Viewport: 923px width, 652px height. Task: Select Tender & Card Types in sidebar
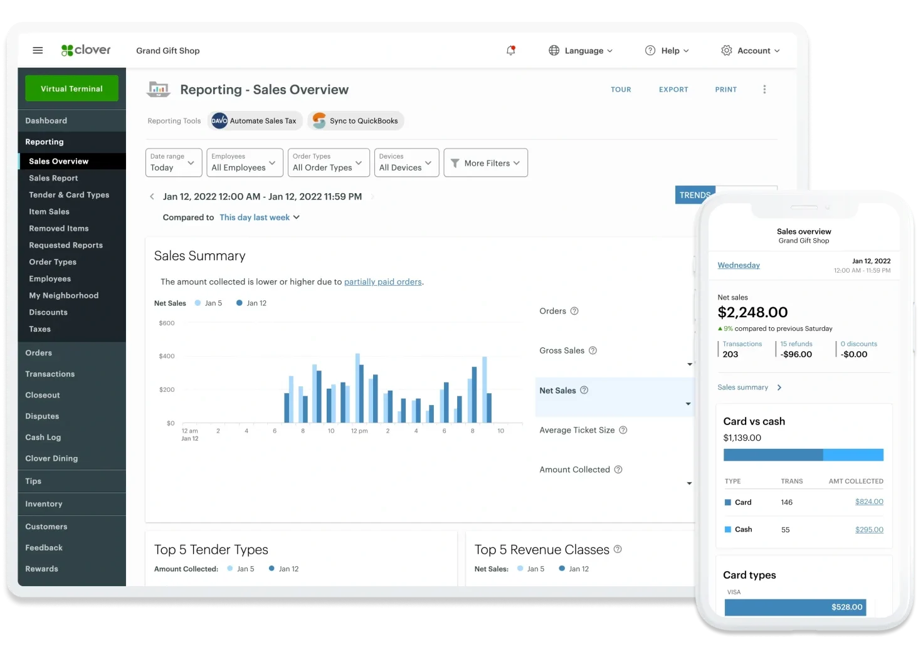pos(69,195)
